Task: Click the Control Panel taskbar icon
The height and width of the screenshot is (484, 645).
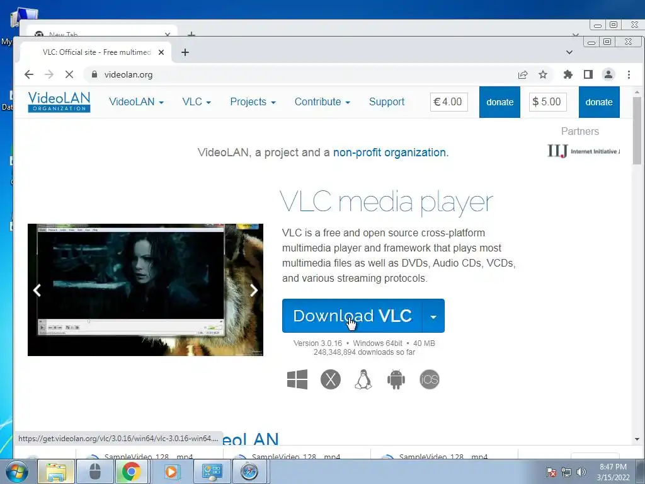Action: click(212, 471)
